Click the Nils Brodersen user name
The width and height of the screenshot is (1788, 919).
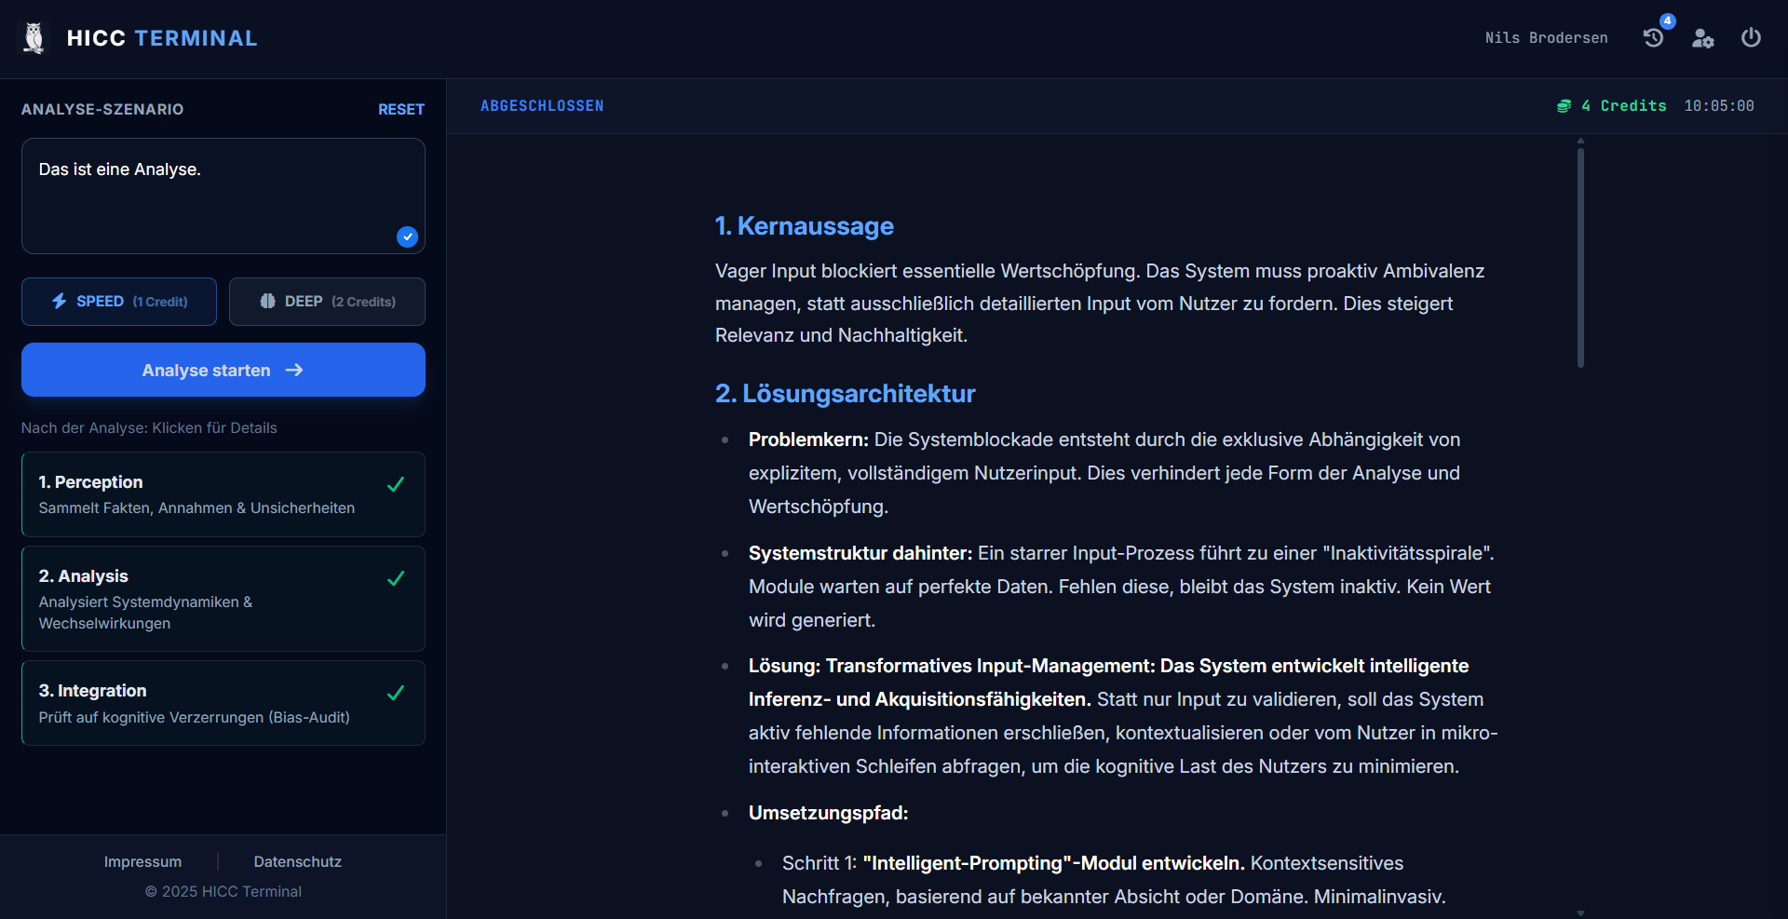(1546, 38)
